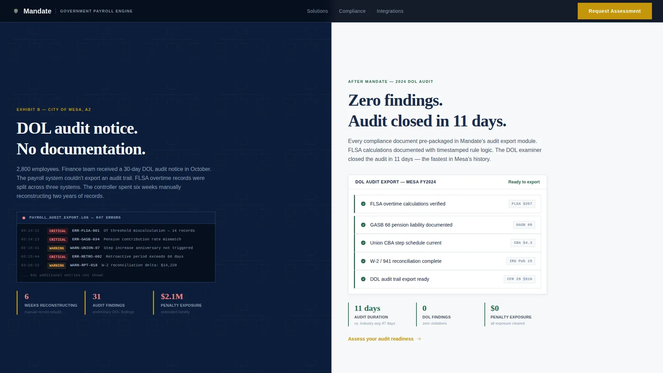Click the Mandate shield logo icon
Viewport: 663px width, 373px height.
[x=16, y=11]
